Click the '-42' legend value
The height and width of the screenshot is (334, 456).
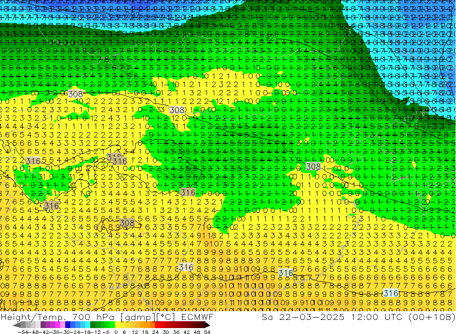point(44,332)
